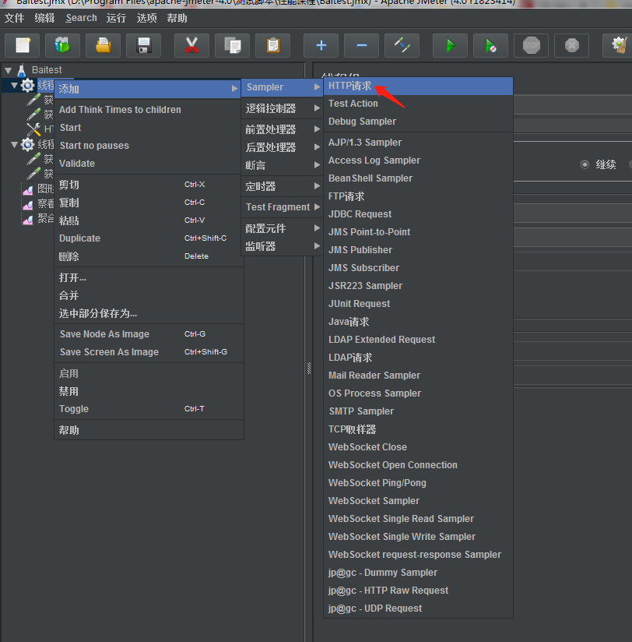Select BeanShell Sampler

click(418, 178)
